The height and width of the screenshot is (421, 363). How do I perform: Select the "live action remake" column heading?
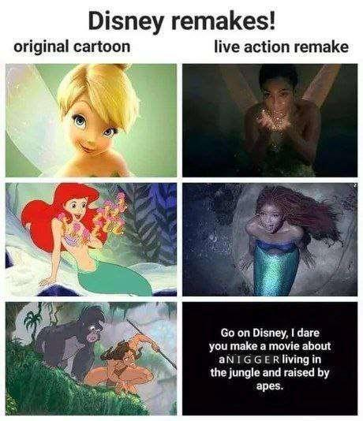(x=281, y=47)
